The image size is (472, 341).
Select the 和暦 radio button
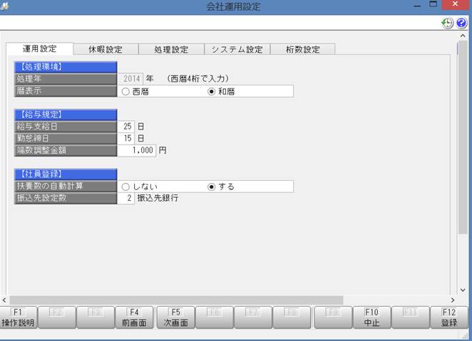pyautogui.click(x=211, y=92)
